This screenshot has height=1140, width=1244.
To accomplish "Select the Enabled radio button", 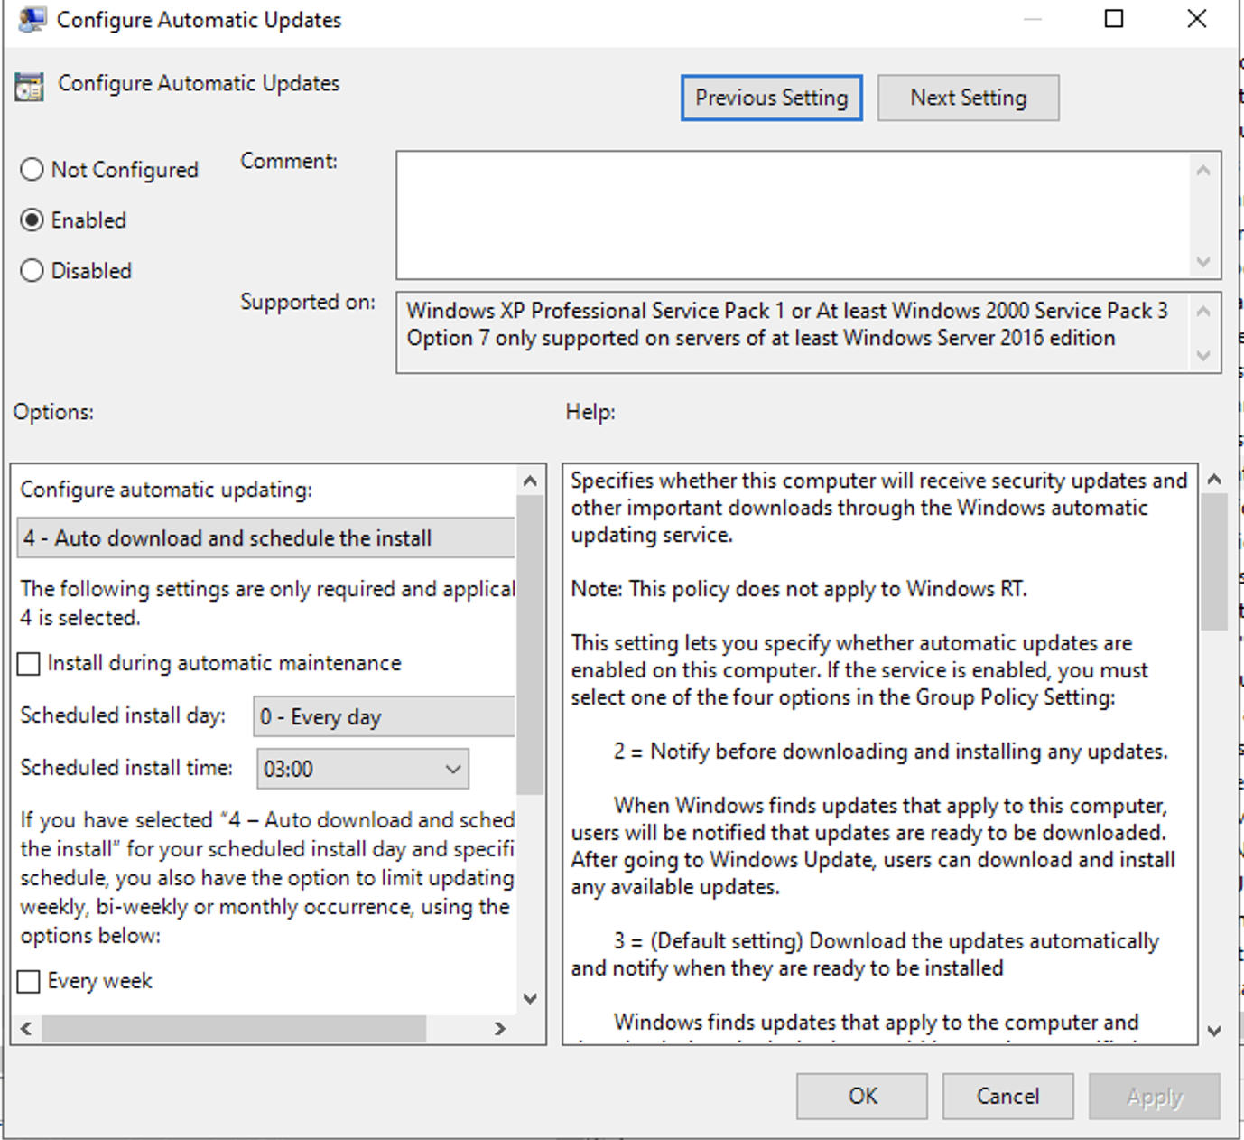I will [x=32, y=220].
